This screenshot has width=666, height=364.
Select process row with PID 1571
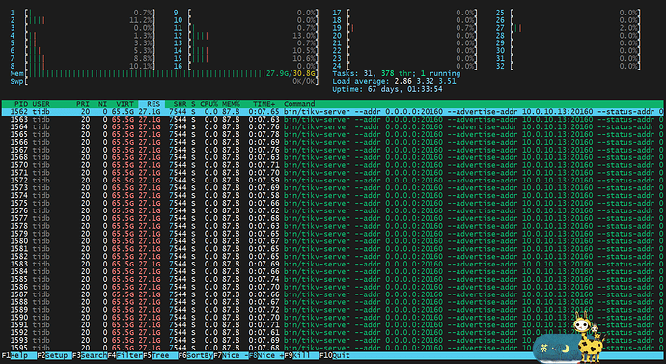[333, 173]
